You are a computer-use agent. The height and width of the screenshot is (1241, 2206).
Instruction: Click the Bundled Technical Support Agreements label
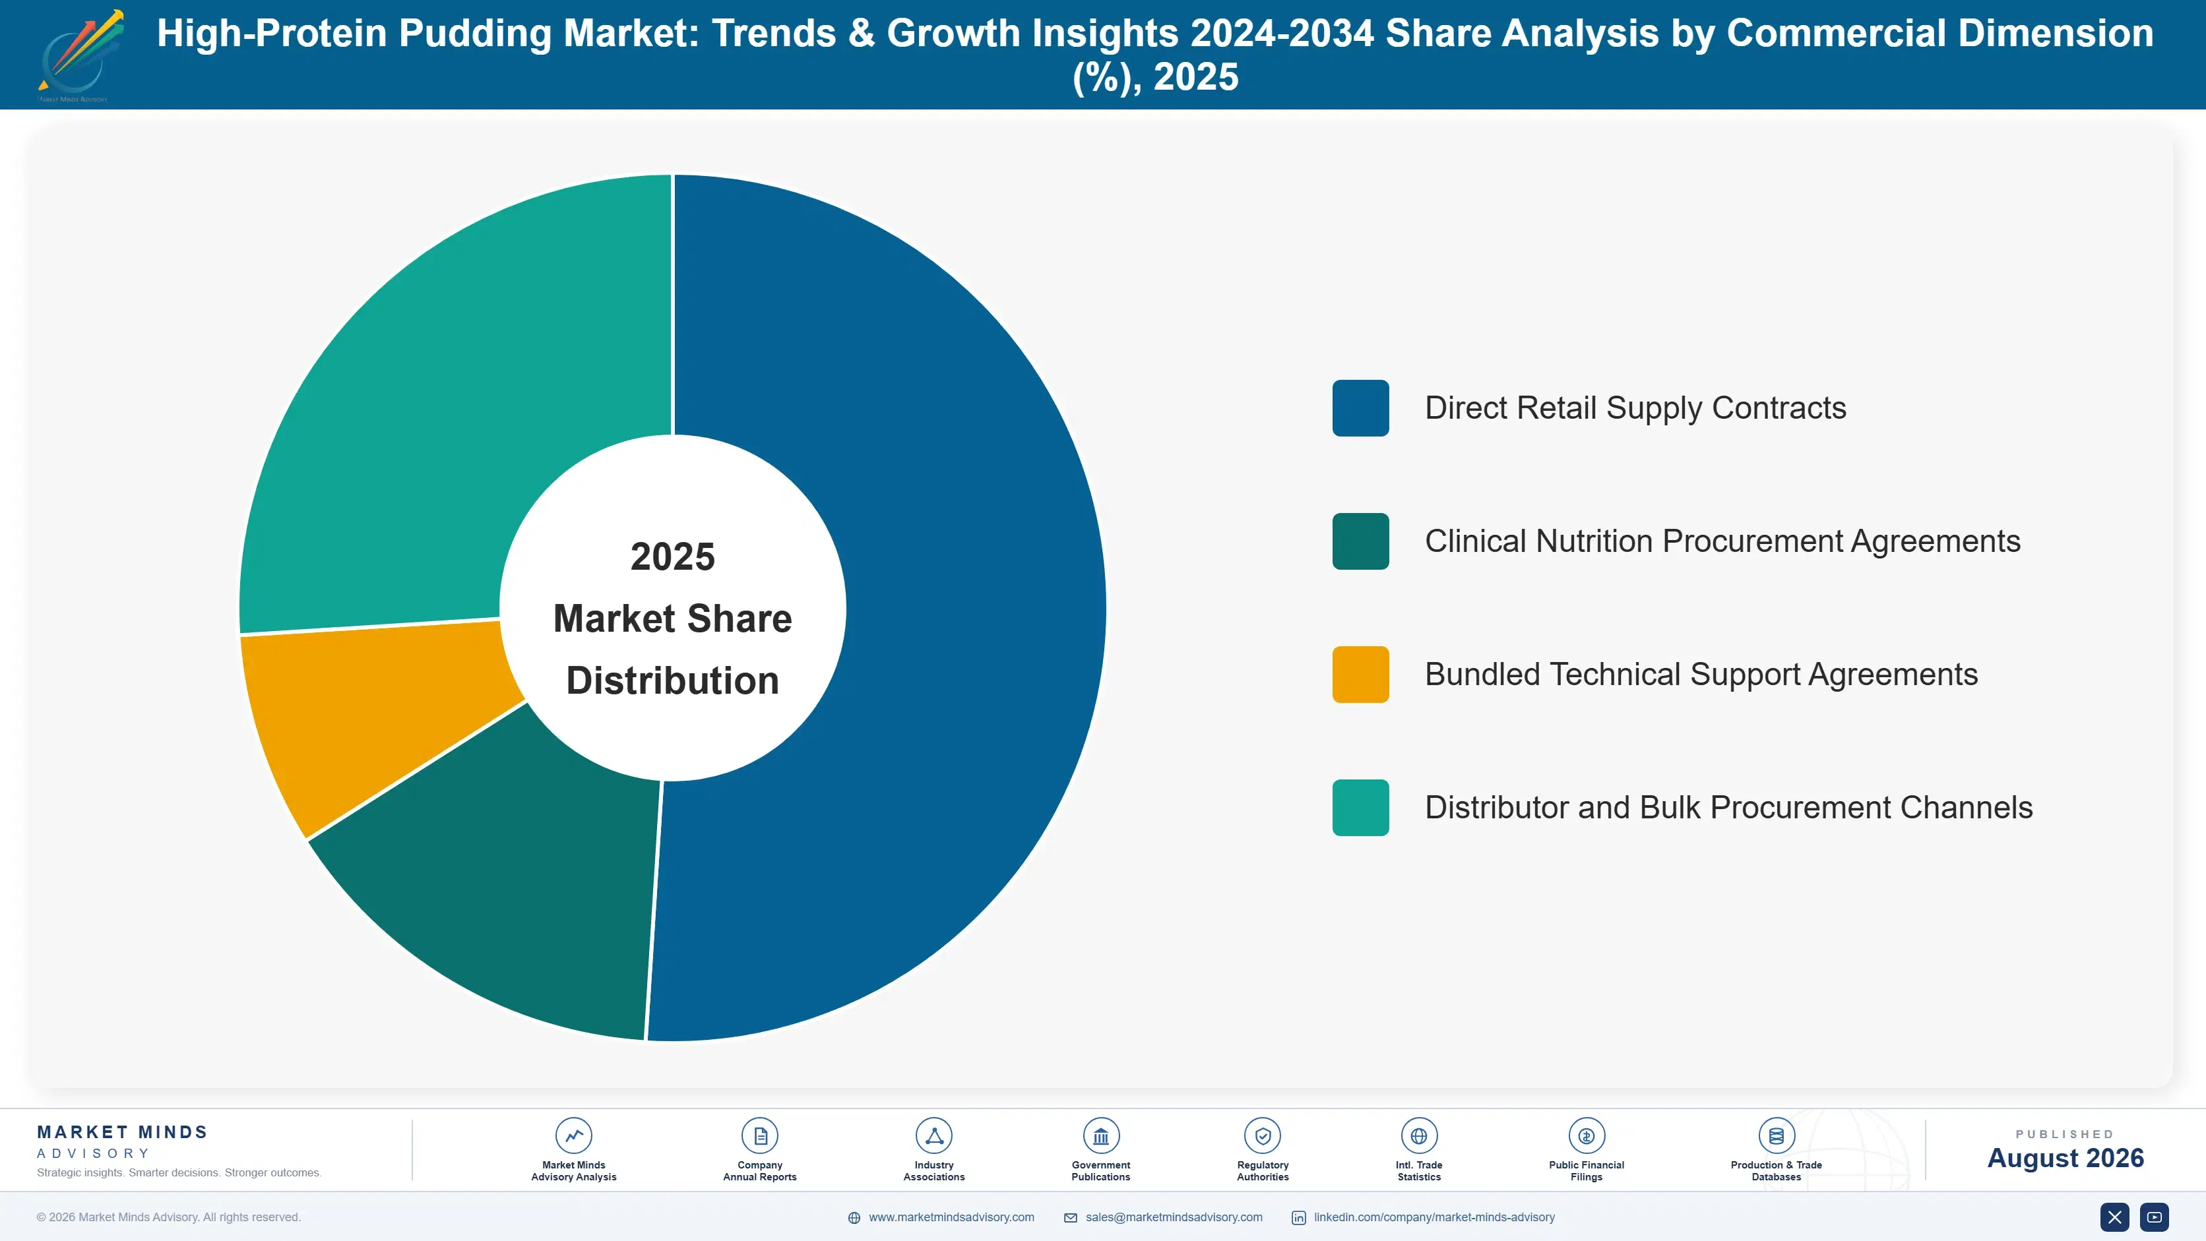point(1701,675)
